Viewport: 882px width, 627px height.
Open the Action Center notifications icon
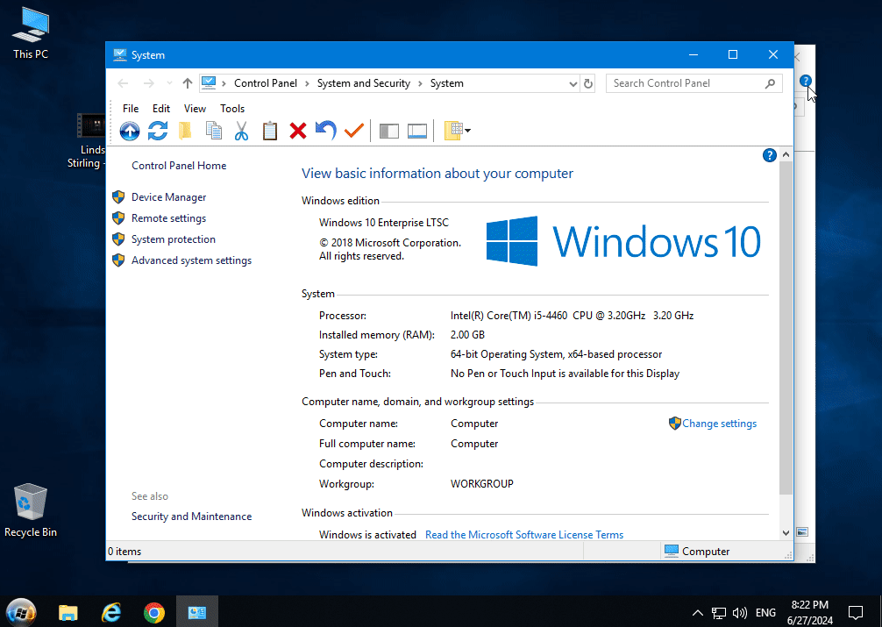856,612
